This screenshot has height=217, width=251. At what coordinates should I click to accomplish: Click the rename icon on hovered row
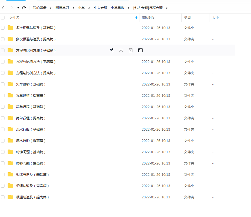tap(140, 50)
